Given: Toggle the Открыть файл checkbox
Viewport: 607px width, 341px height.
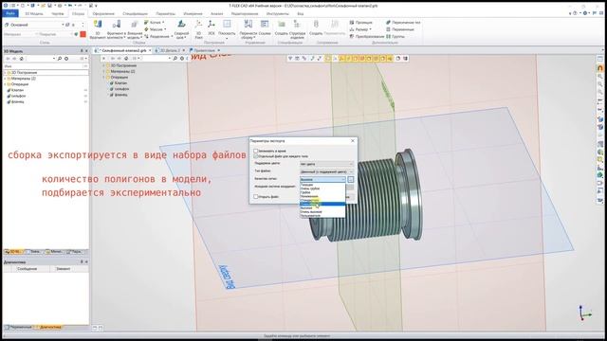Looking at the screenshot, I should tap(255, 197).
